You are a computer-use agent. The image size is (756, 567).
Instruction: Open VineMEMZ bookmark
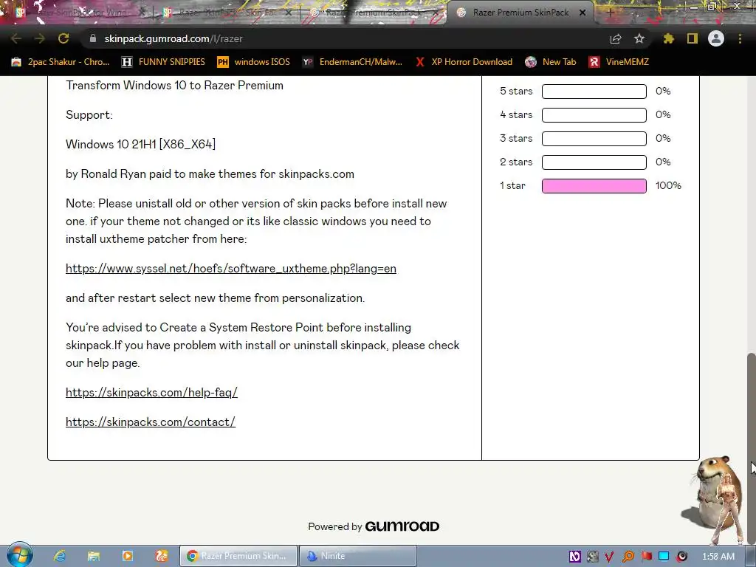[x=619, y=62]
